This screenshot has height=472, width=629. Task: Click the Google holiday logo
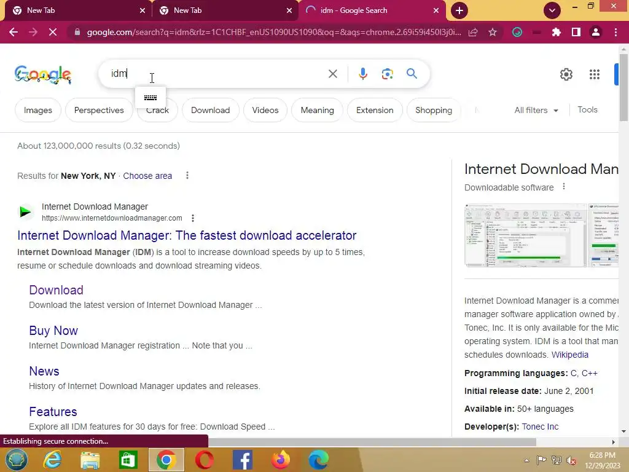[x=42, y=74]
